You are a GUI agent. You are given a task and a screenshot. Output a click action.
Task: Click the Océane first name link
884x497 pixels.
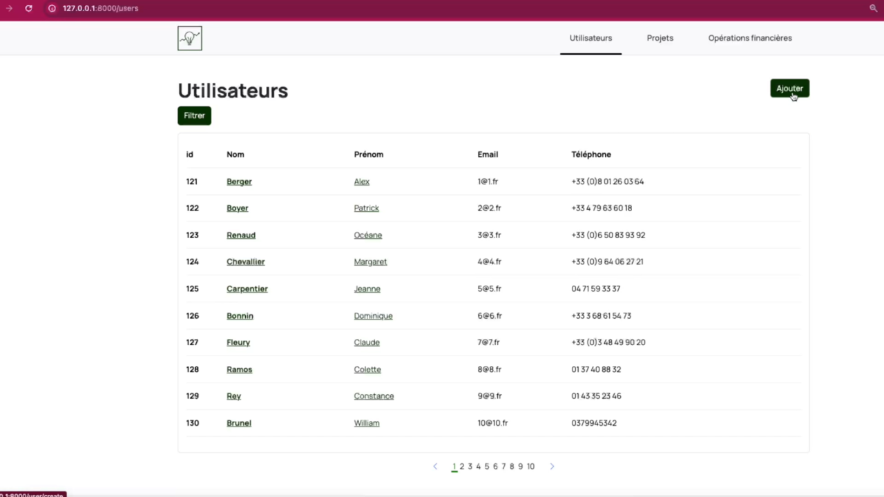pos(367,235)
